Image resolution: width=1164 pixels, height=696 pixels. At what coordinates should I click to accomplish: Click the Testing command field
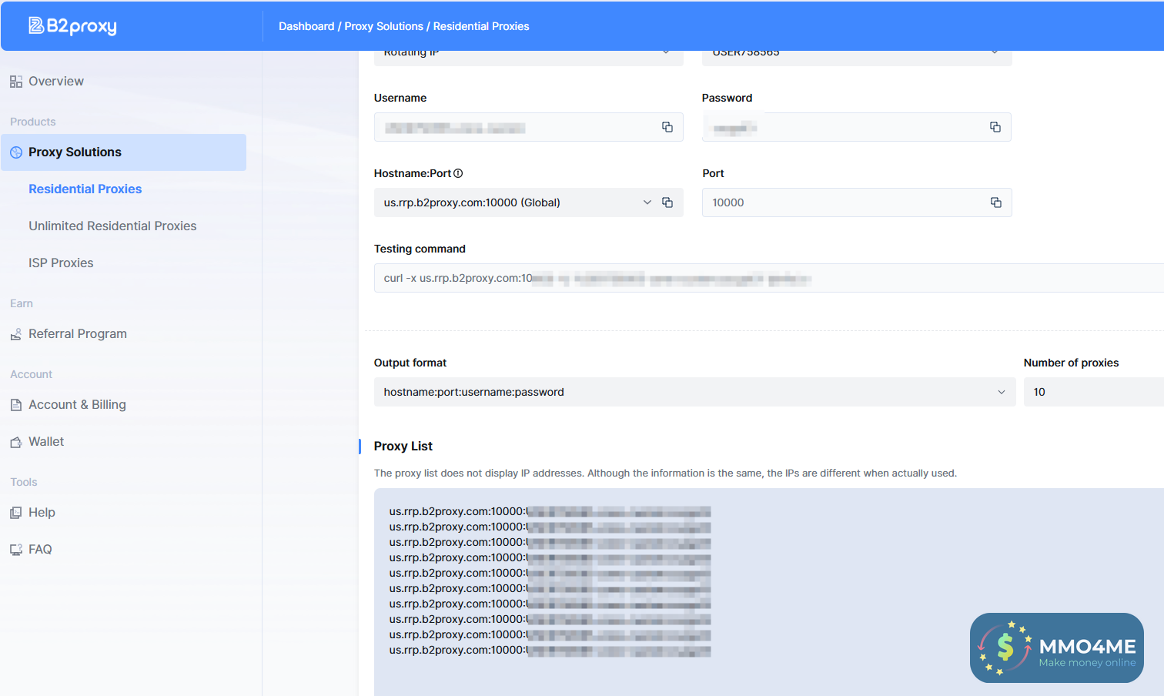(x=769, y=278)
